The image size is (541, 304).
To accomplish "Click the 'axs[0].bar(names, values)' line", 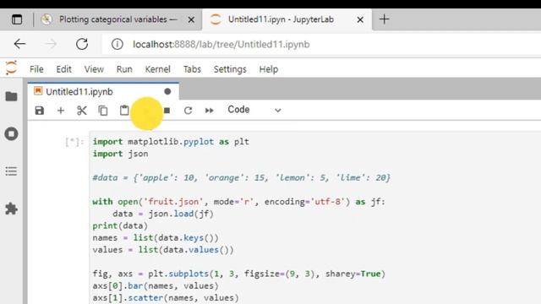I will coord(156,286).
